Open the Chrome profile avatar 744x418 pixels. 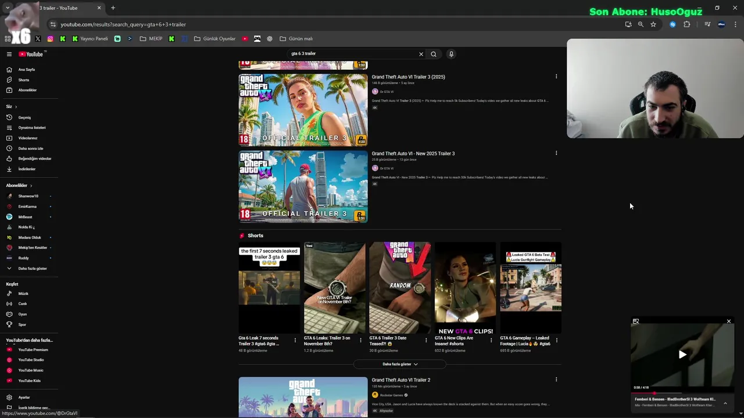[x=721, y=24]
